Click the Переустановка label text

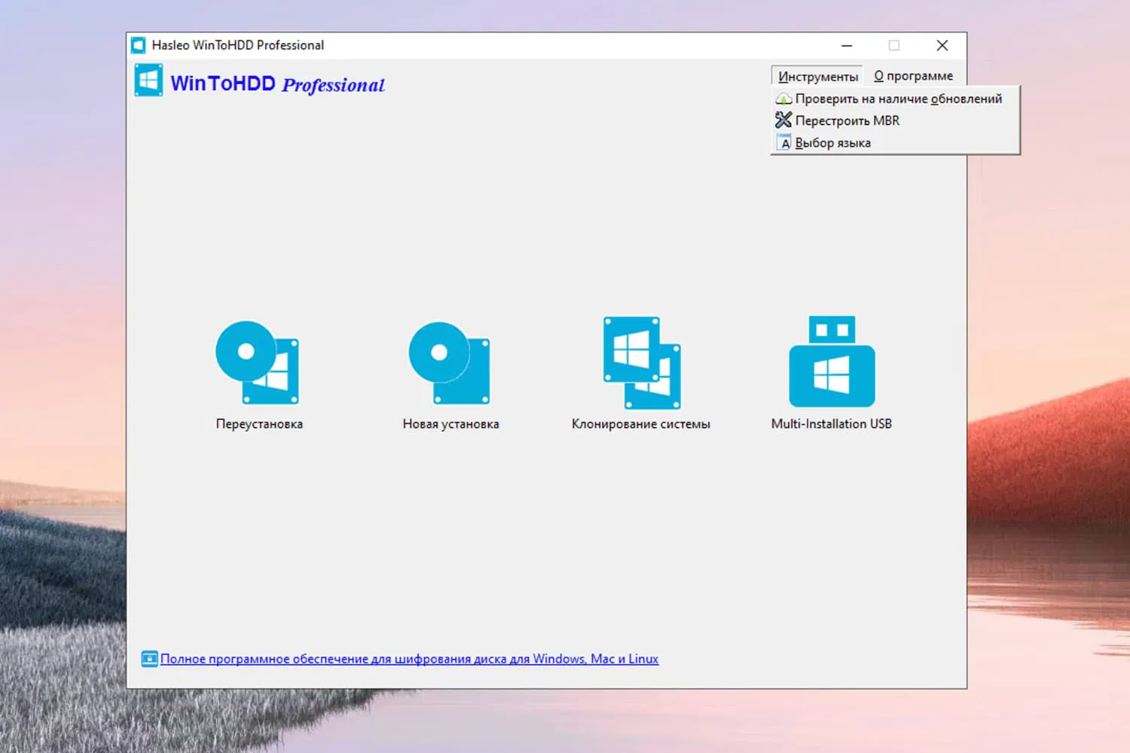pos(258,423)
